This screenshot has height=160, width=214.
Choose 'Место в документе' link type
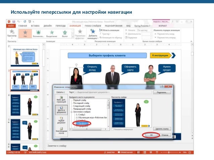click(x=61, y=110)
